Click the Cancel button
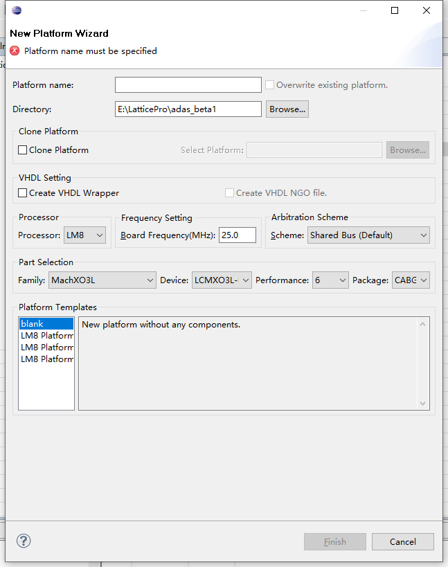 pyautogui.click(x=403, y=541)
